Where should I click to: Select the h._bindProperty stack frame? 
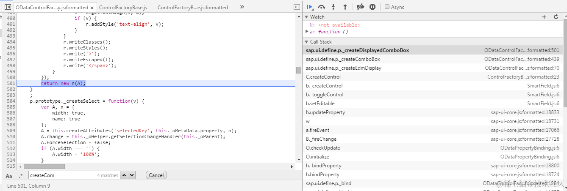pyautogui.click(x=433, y=166)
